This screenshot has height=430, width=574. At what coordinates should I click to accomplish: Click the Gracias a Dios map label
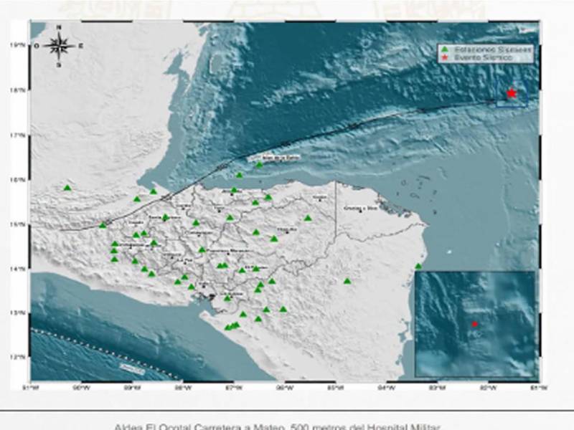pos(361,208)
